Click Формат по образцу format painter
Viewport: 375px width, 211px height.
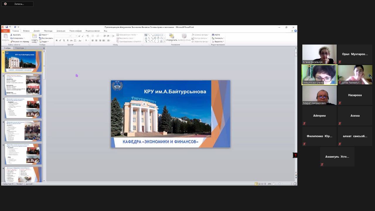coord(20,42)
